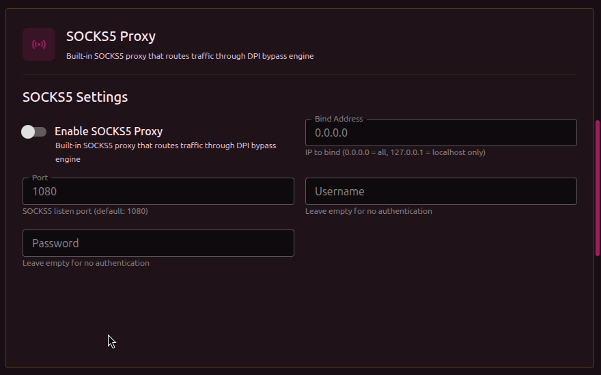This screenshot has width=601, height=375.
Task: Click the hint text below Password
Action: click(85, 263)
